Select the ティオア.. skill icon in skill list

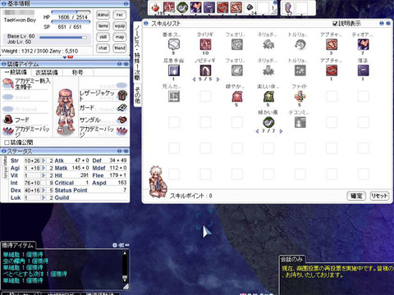363,44
